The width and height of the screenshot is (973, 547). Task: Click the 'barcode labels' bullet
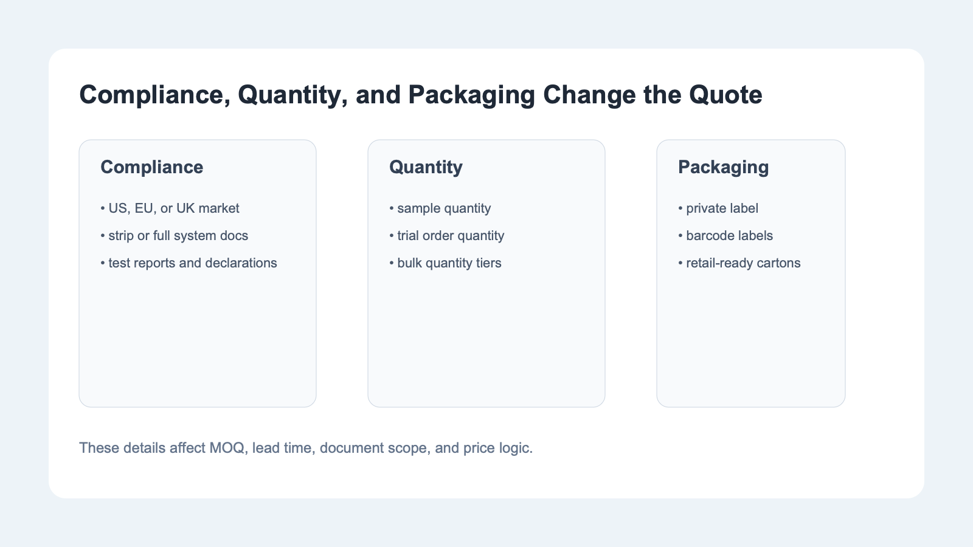pos(729,236)
